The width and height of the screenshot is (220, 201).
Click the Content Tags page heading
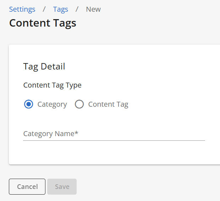[43, 23]
